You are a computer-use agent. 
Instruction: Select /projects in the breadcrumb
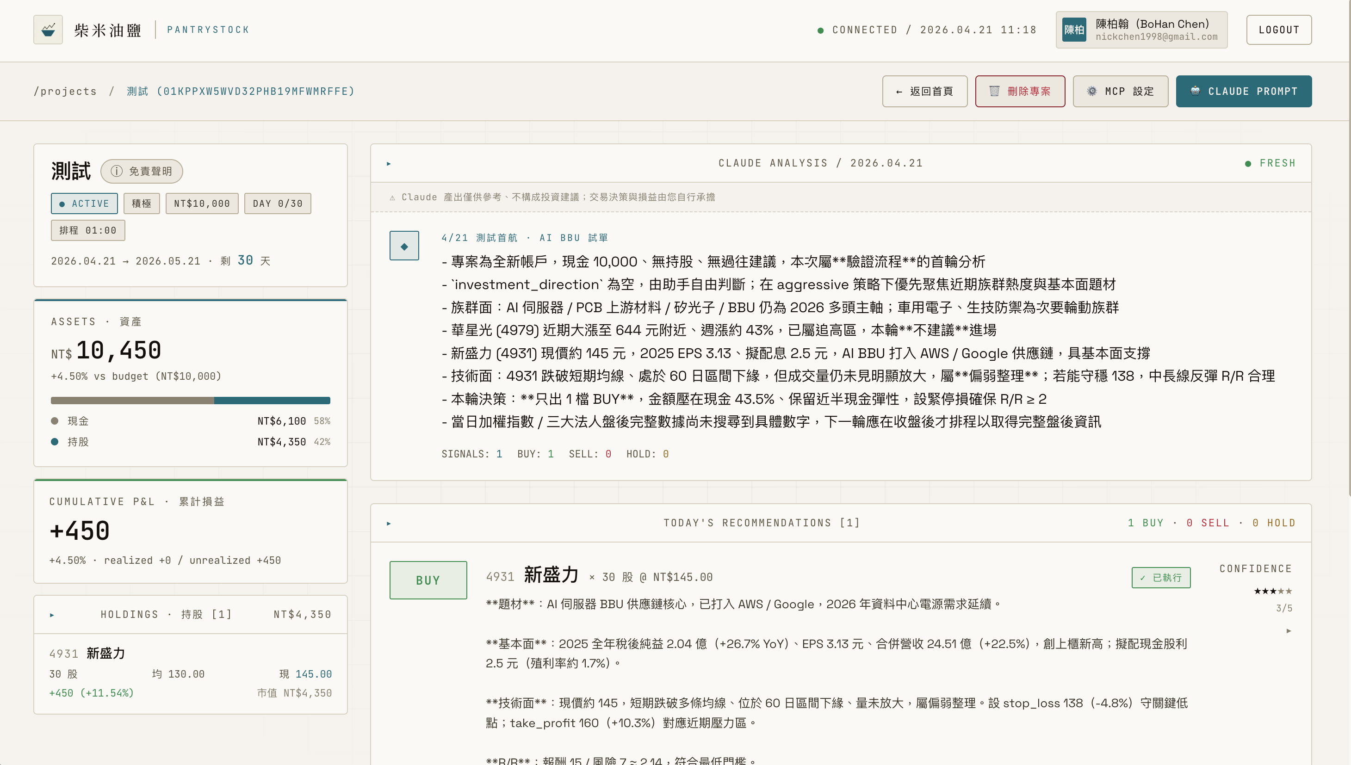pyautogui.click(x=65, y=91)
